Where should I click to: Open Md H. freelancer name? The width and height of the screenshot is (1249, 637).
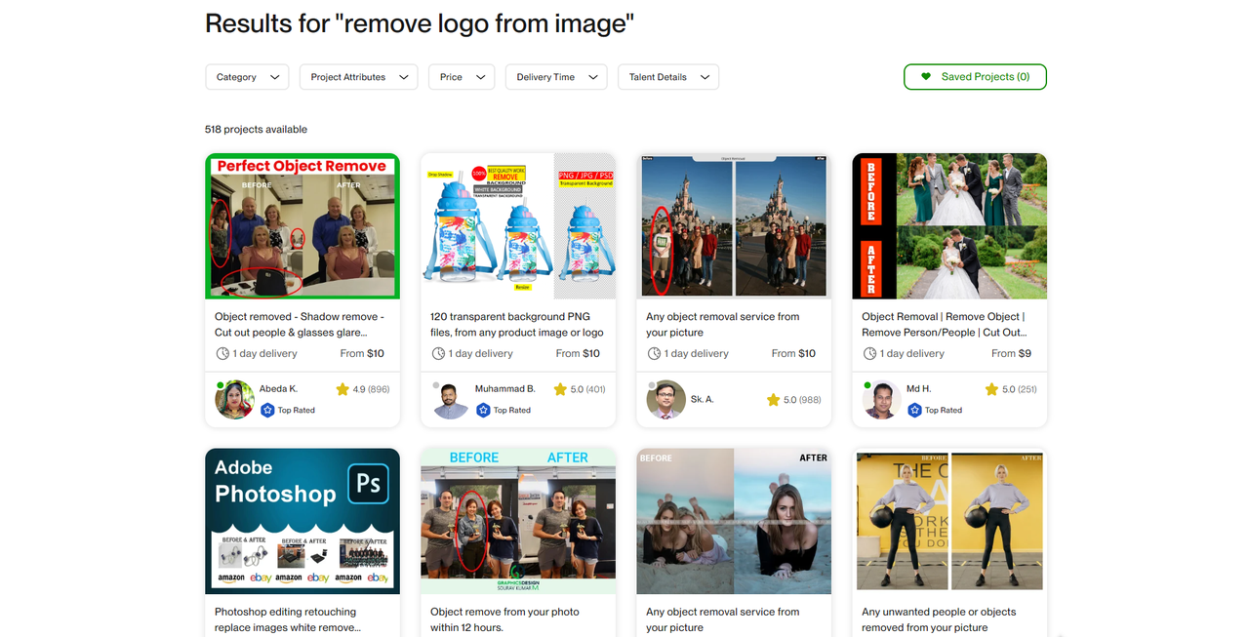tap(919, 389)
